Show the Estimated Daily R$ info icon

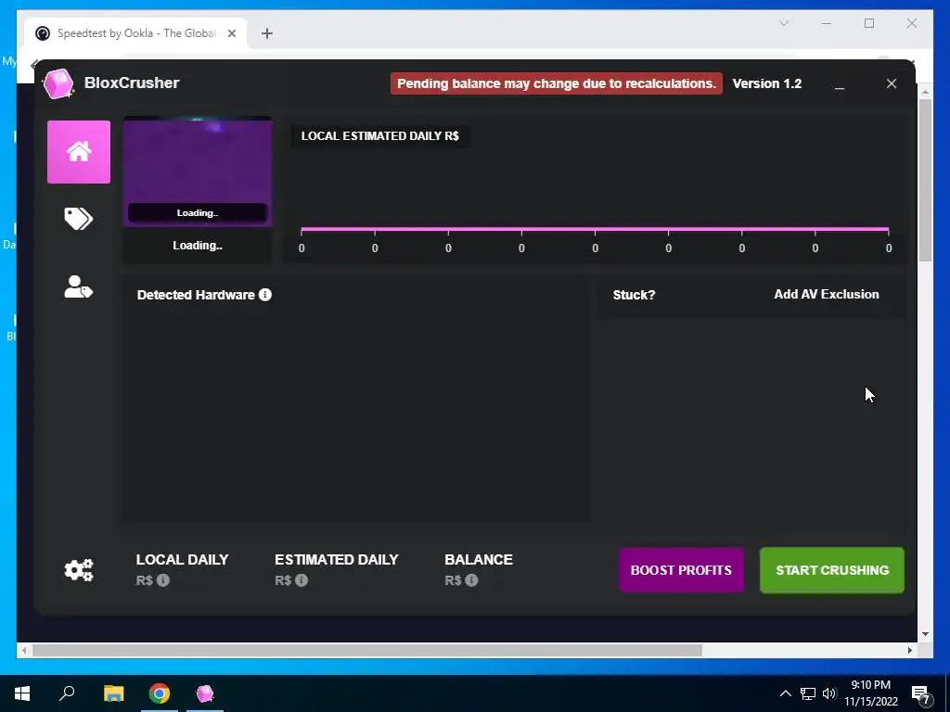(x=302, y=580)
